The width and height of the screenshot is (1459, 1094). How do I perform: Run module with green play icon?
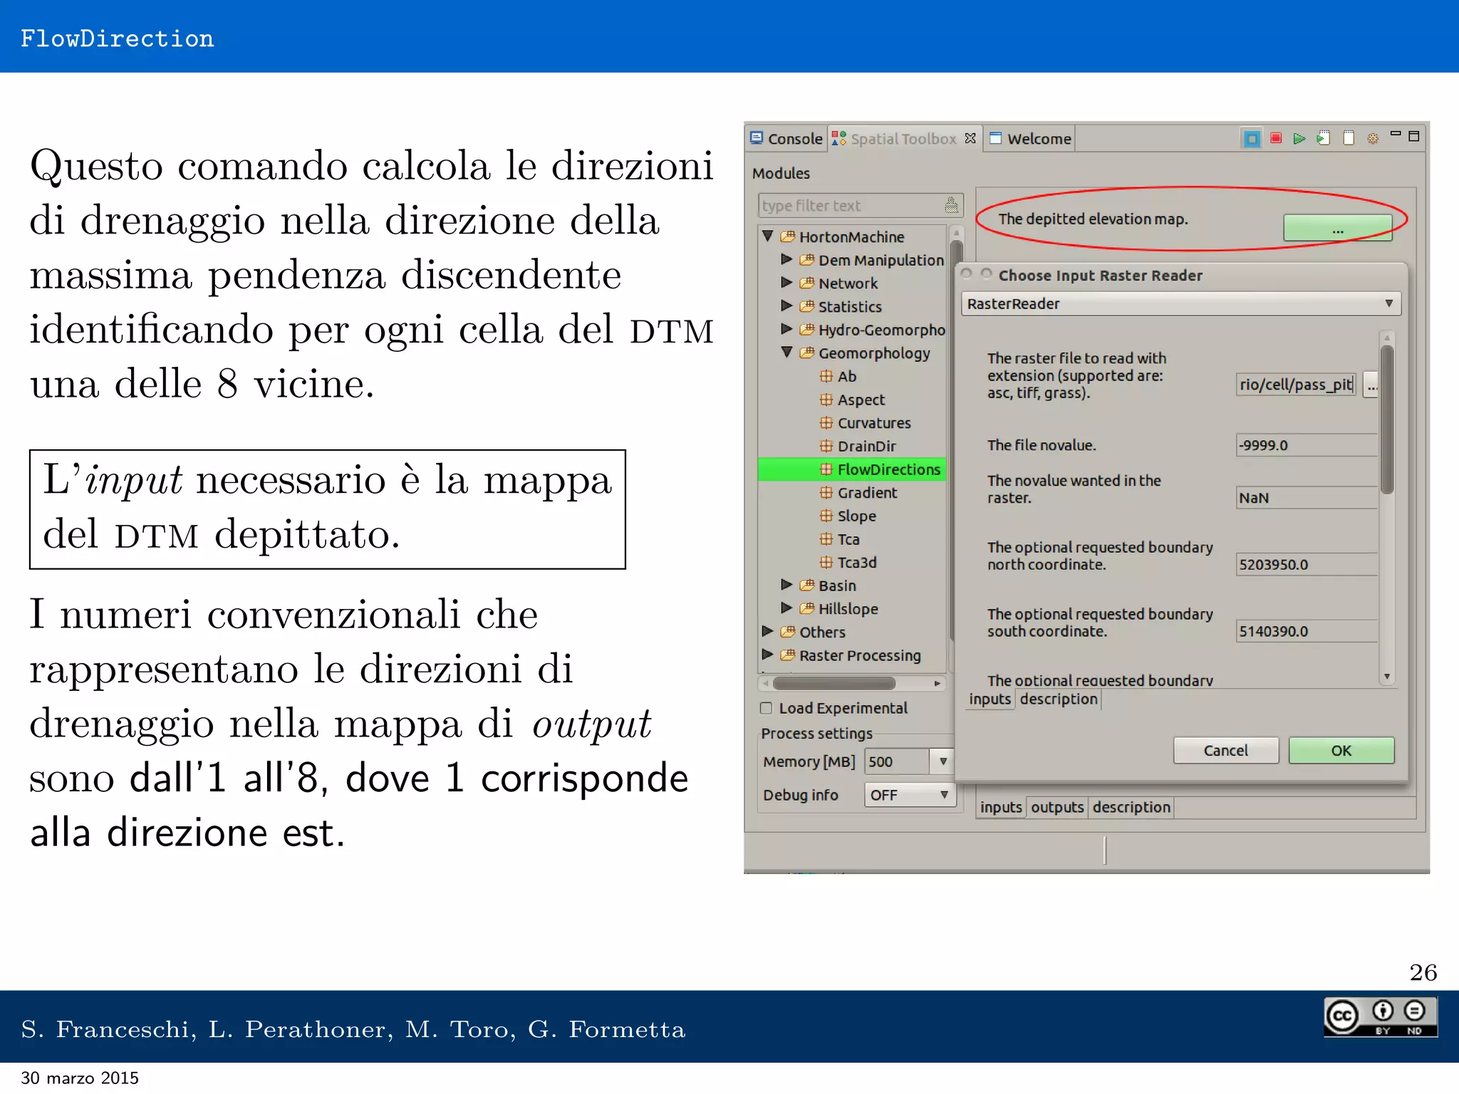tap(1299, 138)
